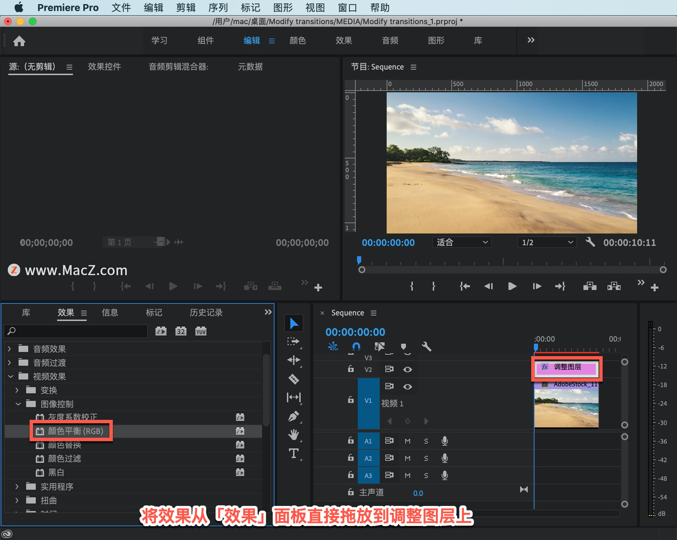Screen dimensions: 677x540
Task: Toggle snap in timeline
Action: [356, 347]
